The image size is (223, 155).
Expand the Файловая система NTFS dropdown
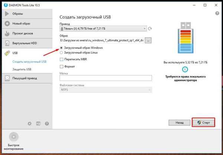click(x=106, y=90)
